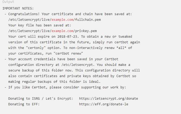
Task: Click the line "Your key file has been saved at:"
Action: click(x=40, y=25)
